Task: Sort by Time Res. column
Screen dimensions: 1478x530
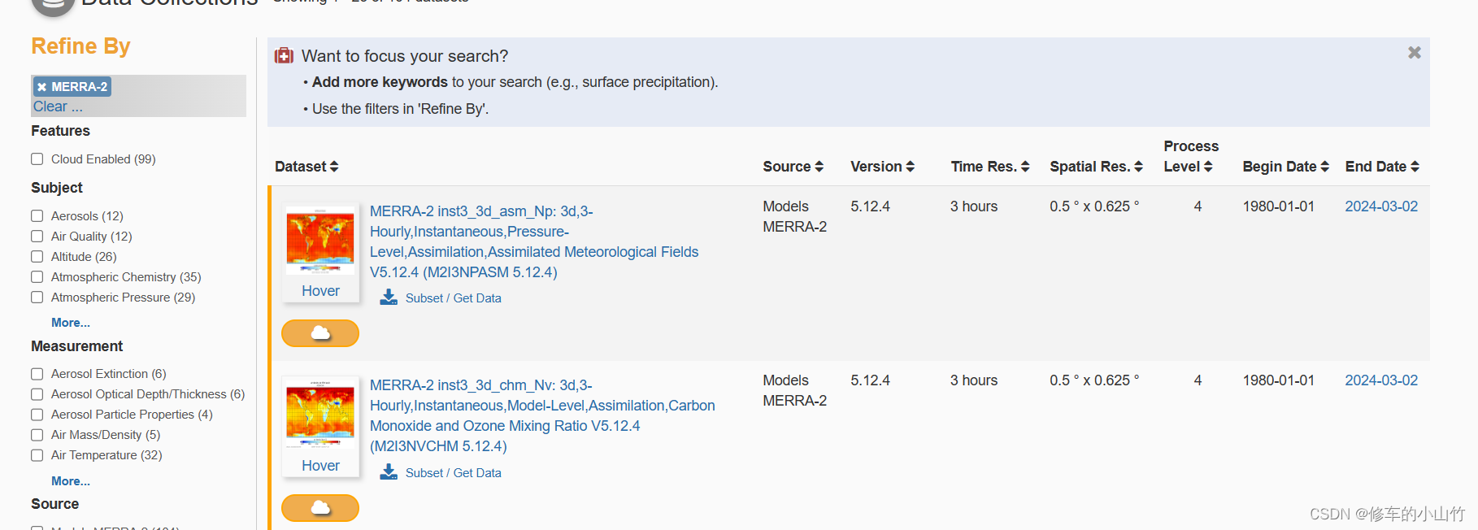Action: pos(990,167)
